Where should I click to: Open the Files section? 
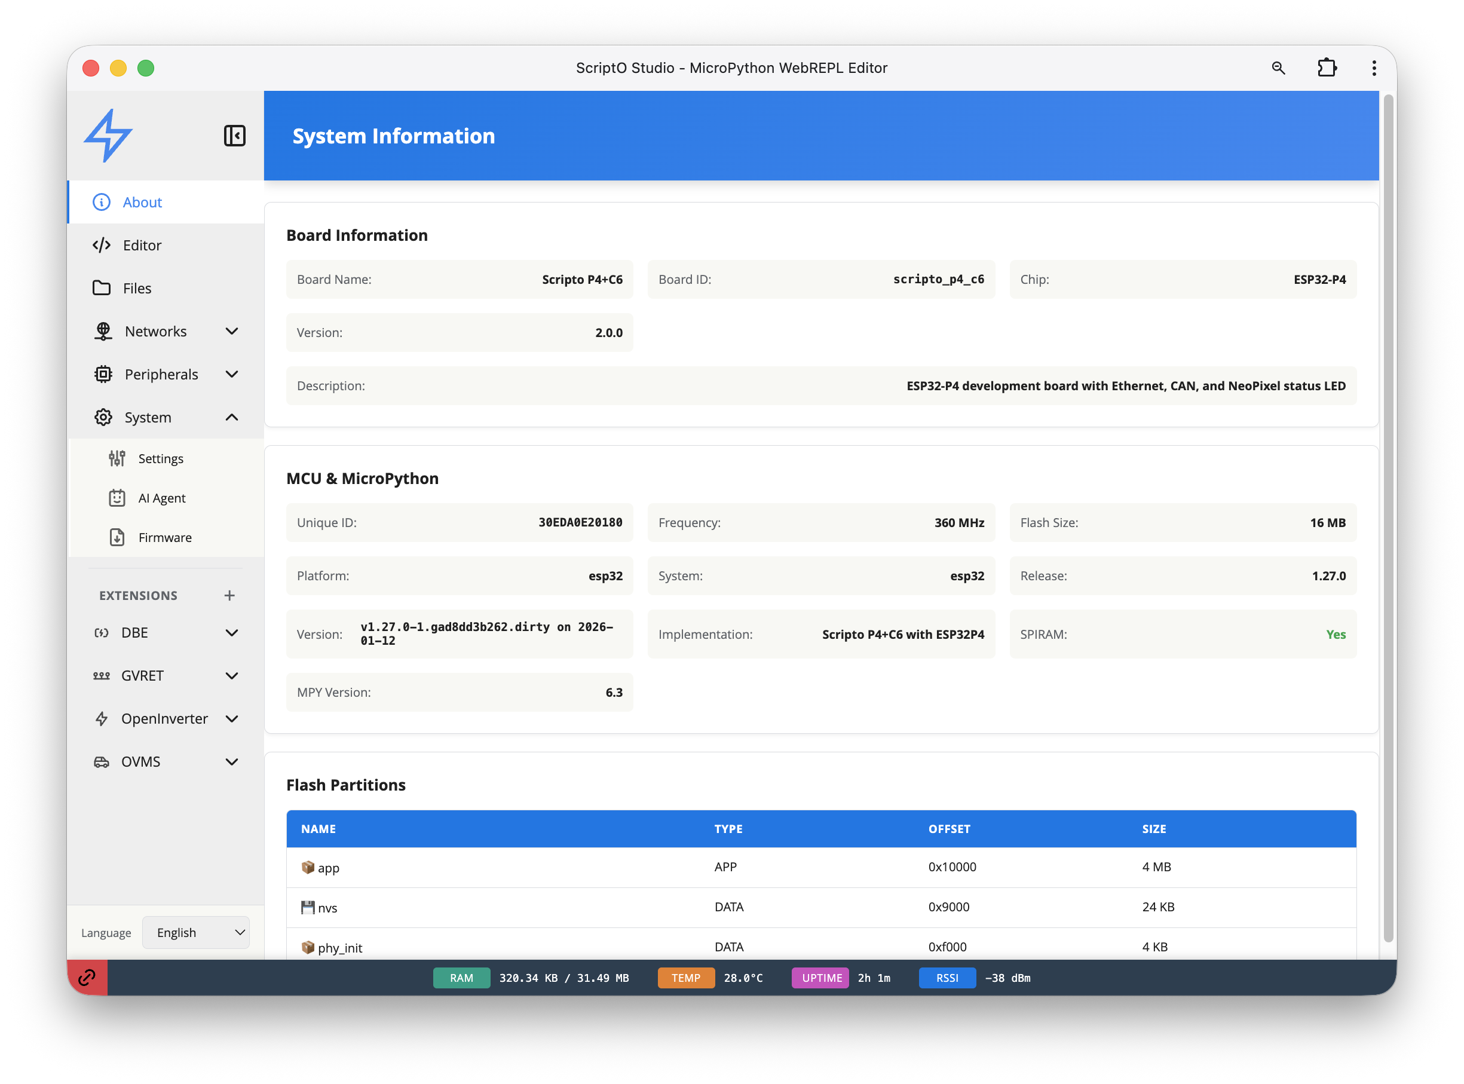[x=136, y=288]
